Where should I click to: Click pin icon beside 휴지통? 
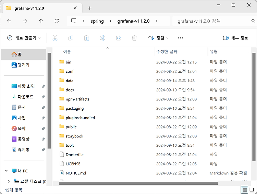(43, 149)
